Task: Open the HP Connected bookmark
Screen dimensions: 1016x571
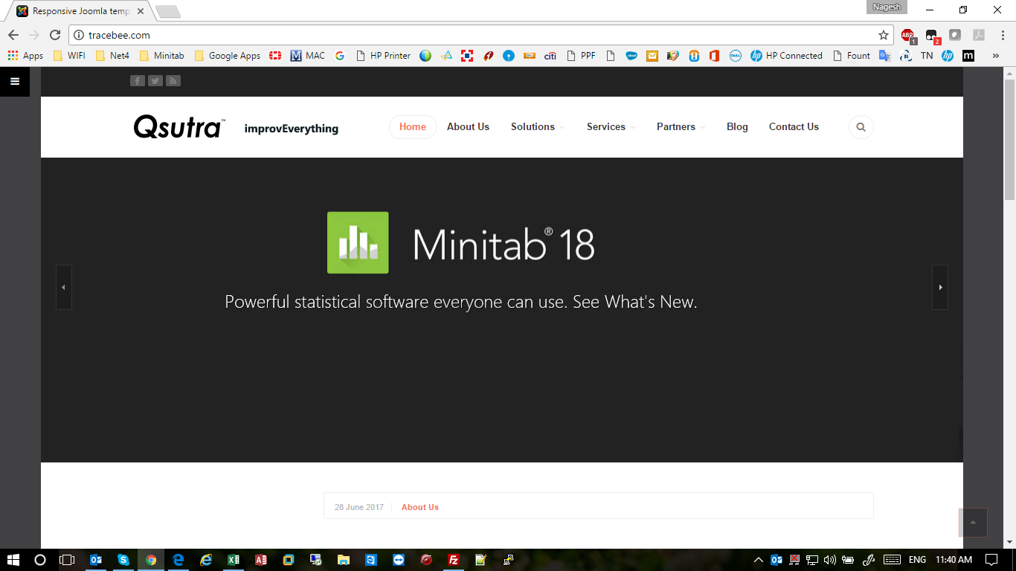Action: [786, 56]
